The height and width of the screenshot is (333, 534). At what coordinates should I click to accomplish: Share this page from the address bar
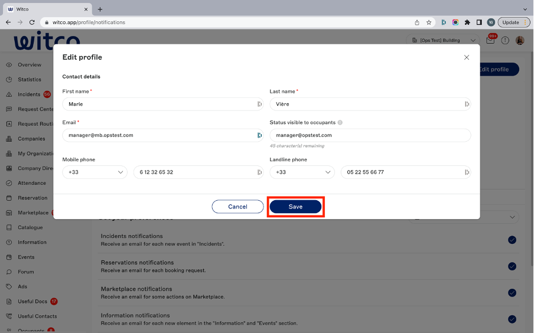pyautogui.click(x=417, y=22)
